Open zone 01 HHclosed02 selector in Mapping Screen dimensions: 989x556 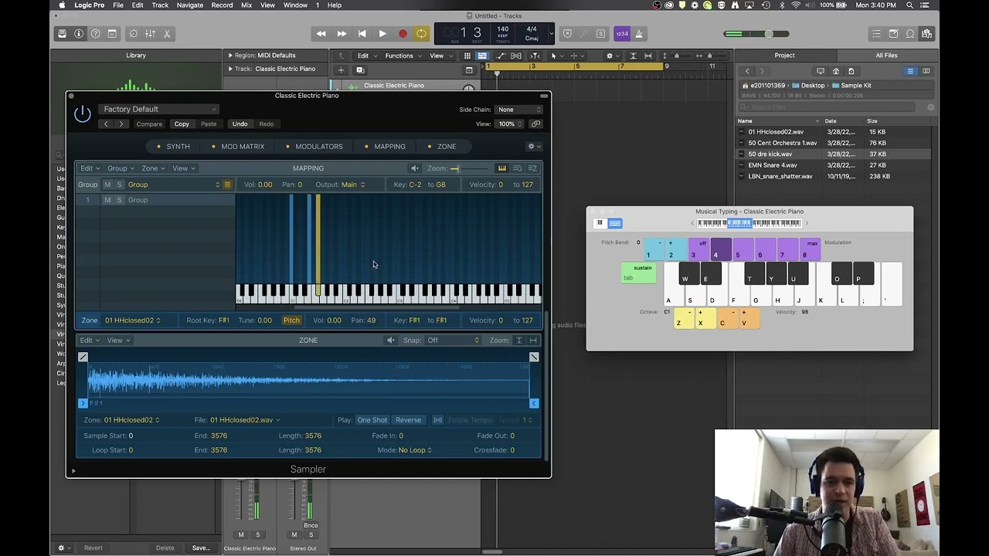[x=132, y=320]
